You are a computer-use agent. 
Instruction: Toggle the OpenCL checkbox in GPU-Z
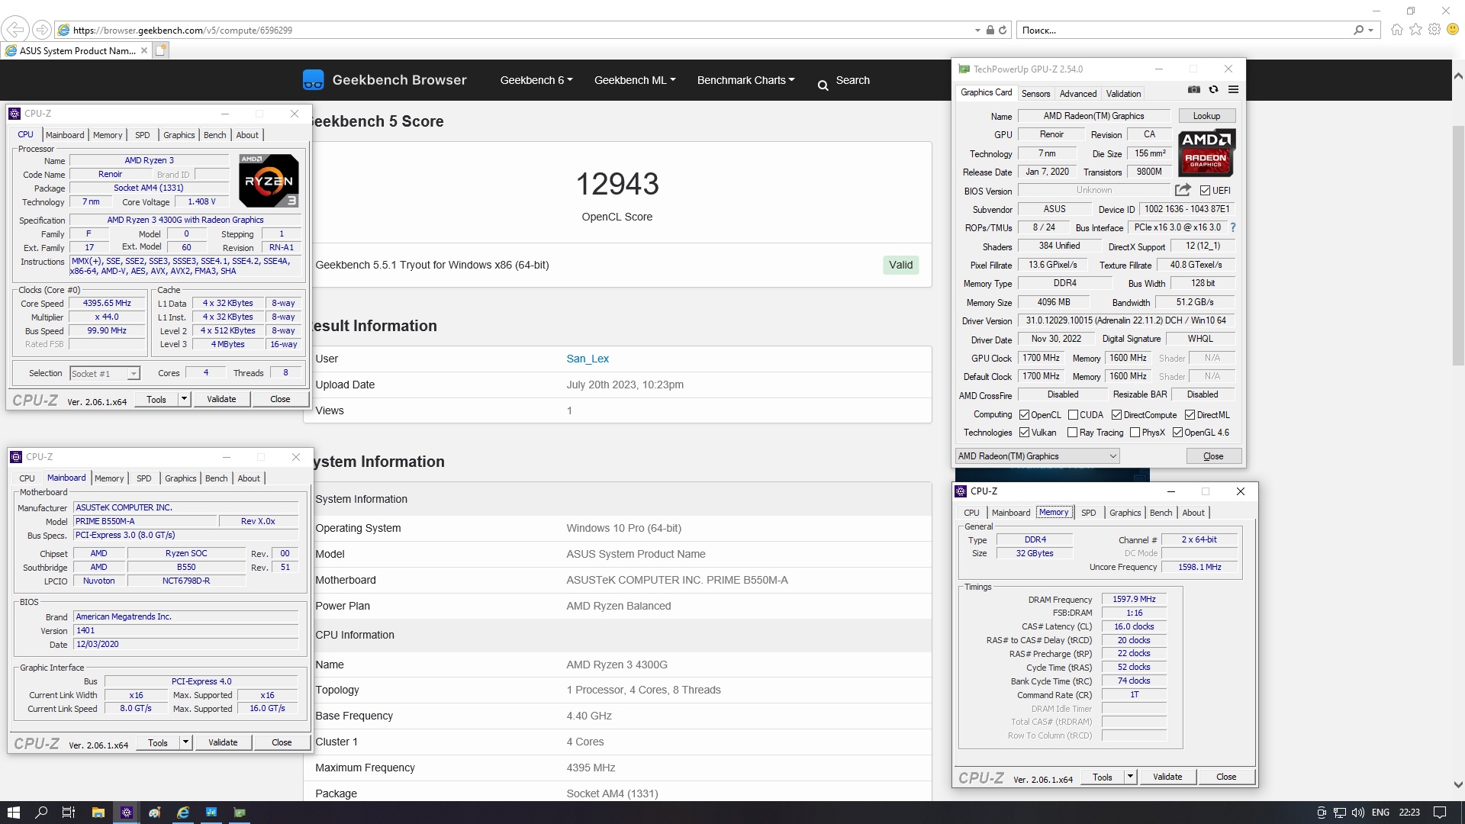pyautogui.click(x=1025, y=415)
